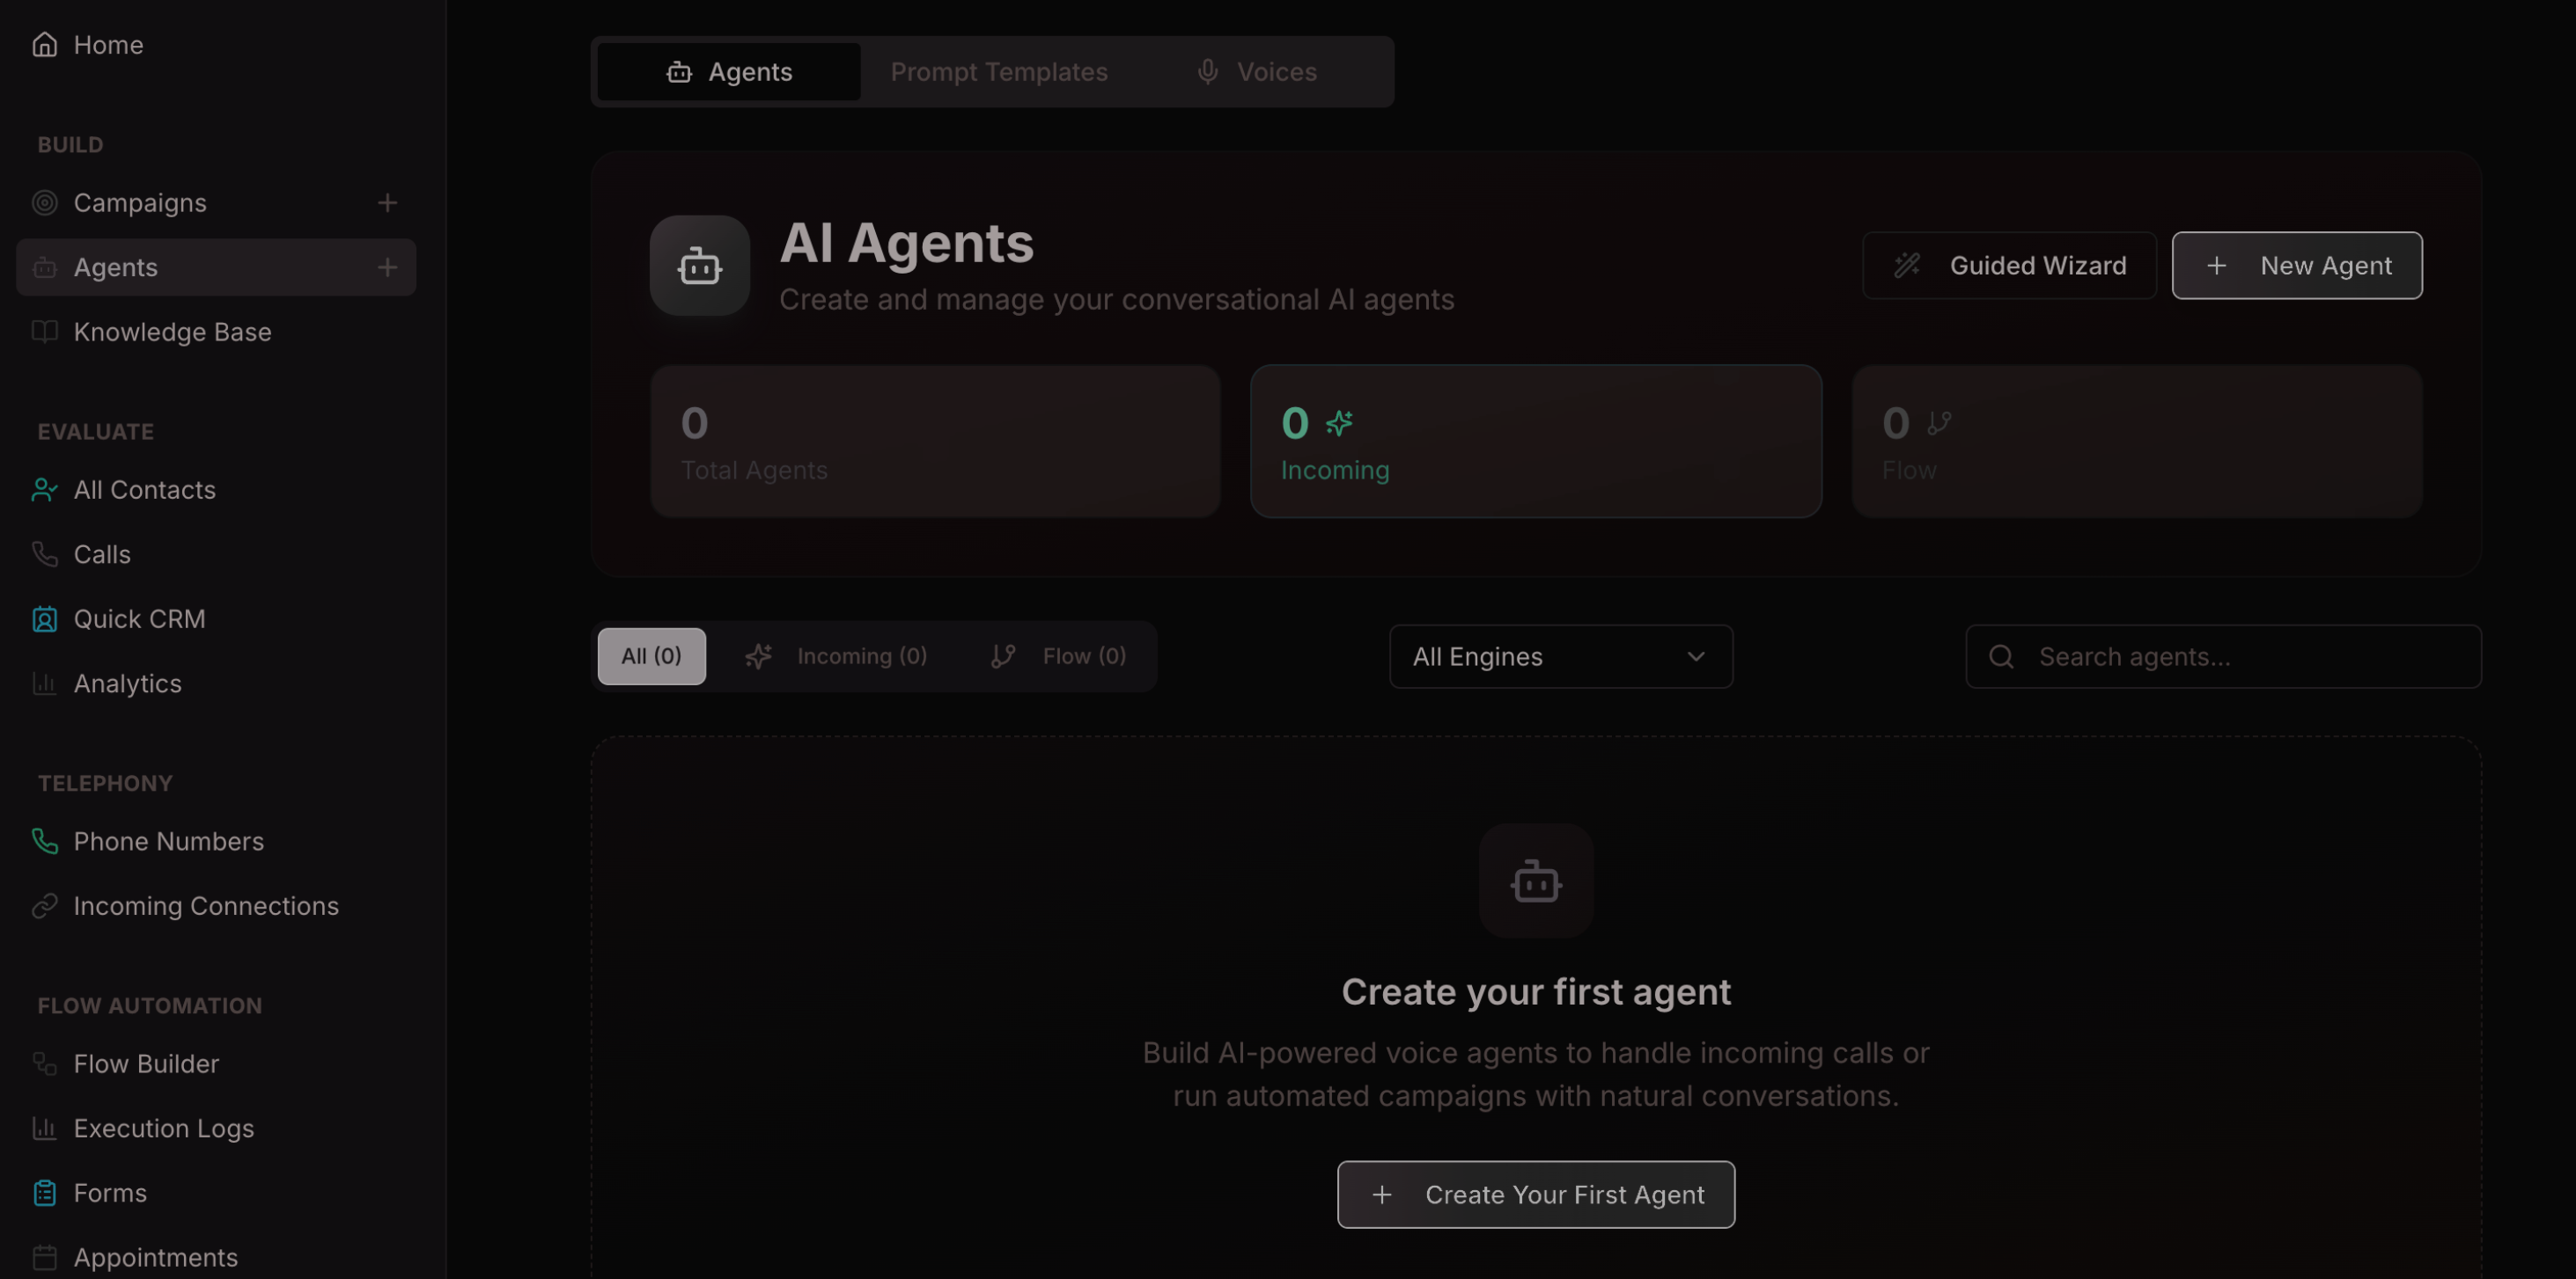Click Create Your First Agent button

pyautogui.click(x=1535, y=1194)
